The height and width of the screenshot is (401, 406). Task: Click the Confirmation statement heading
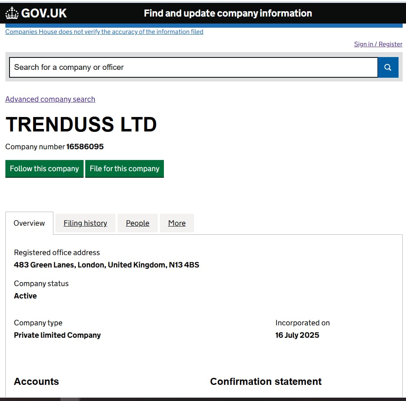pyautogui.click(x=266, y=382)
